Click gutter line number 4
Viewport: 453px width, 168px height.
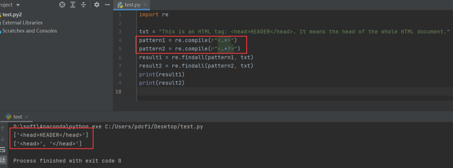(x=120, y=40)
